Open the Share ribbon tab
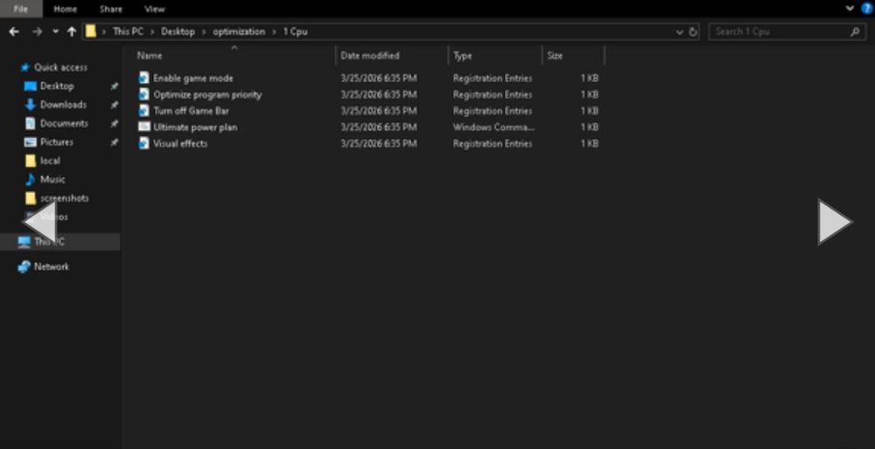Screen dimensions: 875x449 pyautogui.click(x=110, y=9)
